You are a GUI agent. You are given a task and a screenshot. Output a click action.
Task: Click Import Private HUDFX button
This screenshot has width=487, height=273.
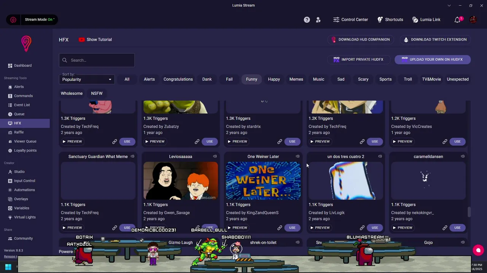358,60
